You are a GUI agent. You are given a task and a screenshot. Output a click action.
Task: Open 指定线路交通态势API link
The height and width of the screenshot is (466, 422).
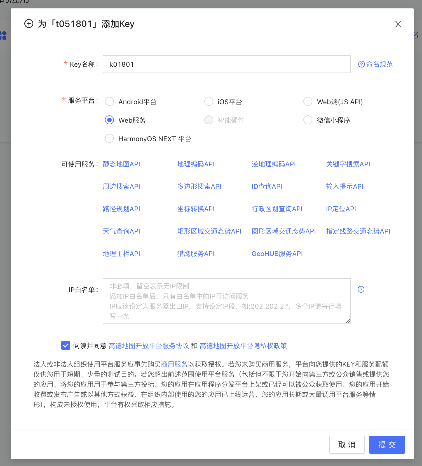(358, 231)
